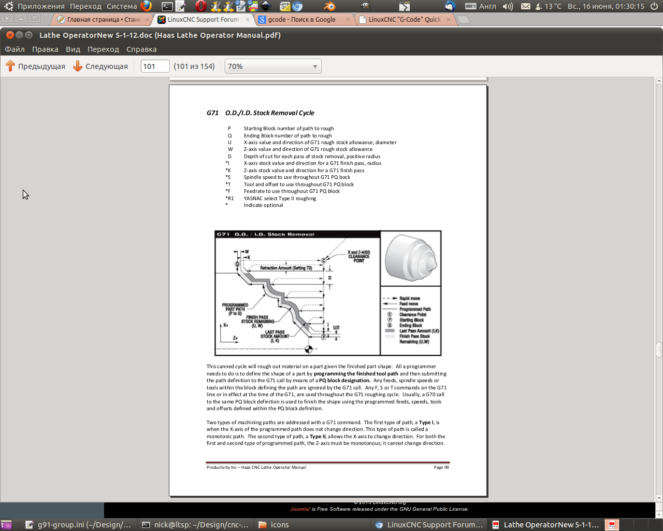This screenshot has height=531, width=663.
Task: Click the clock showing 16 июня, 01:30:15
Action: click(x=606, y=6)
